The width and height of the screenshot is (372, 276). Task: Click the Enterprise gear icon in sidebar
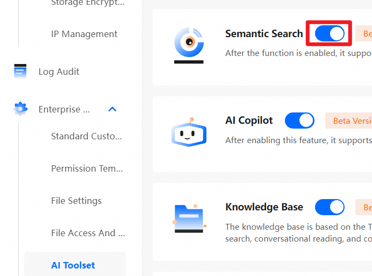pyautogui.click(x=20, y=109)
